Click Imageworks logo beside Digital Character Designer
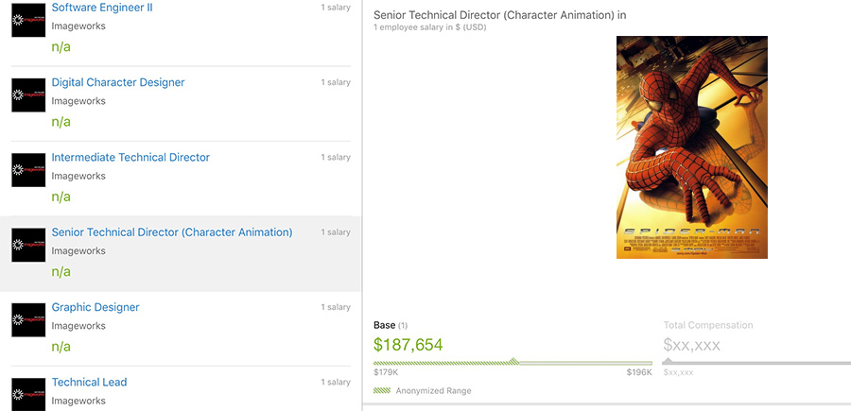This screenshot has width=851, height=411. pos(28,94)
